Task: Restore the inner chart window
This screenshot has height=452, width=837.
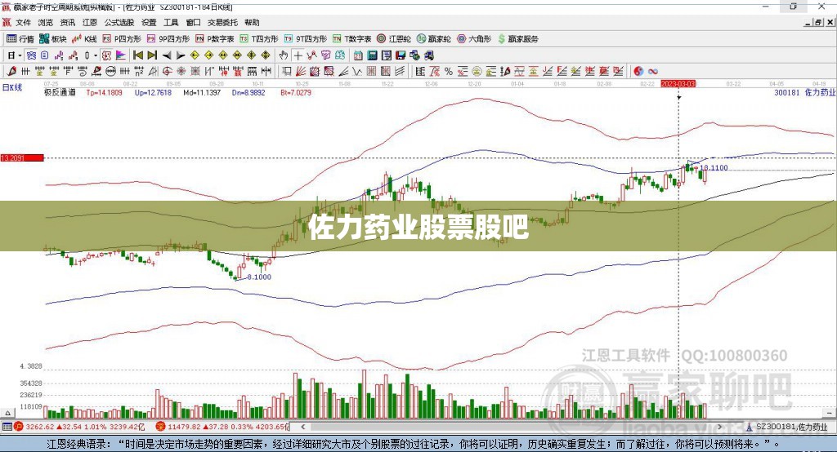Action: point(818,22)
